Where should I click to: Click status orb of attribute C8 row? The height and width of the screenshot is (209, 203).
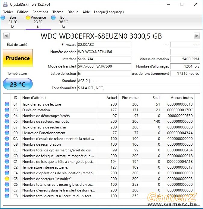tap(7, 196)
